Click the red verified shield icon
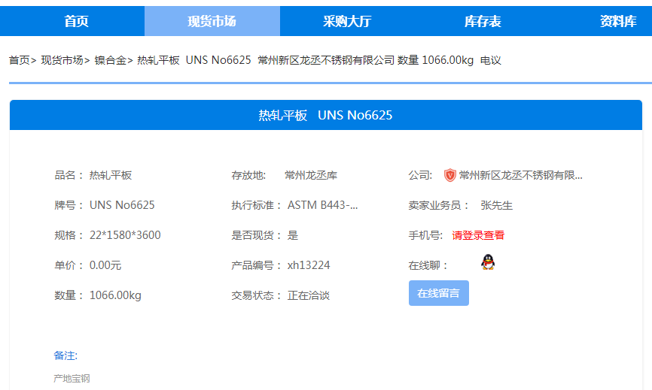The width and height of the screenshot is (652, 390). coord(449,175)
